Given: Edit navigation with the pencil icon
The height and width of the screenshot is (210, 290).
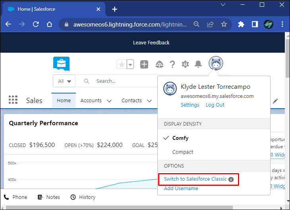Looking at the screenshot, I should click(275, 101).
